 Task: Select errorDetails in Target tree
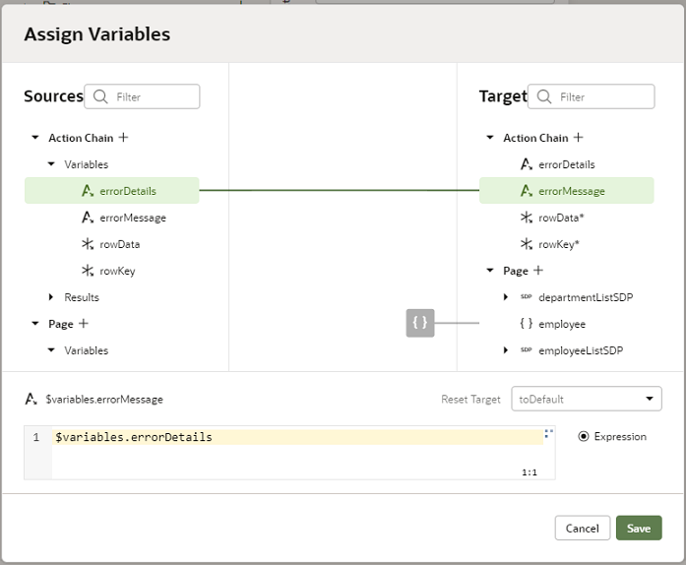coord(567,164)
